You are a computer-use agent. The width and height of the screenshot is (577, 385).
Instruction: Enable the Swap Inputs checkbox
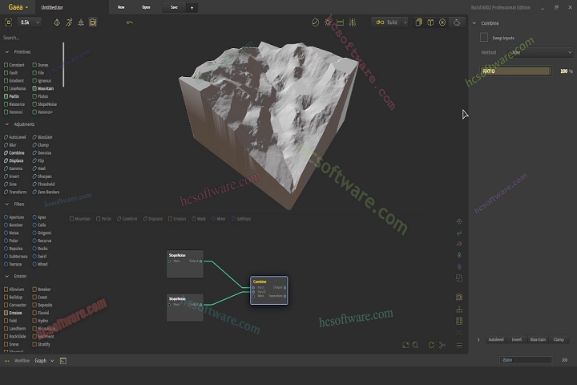click(484, 37)
